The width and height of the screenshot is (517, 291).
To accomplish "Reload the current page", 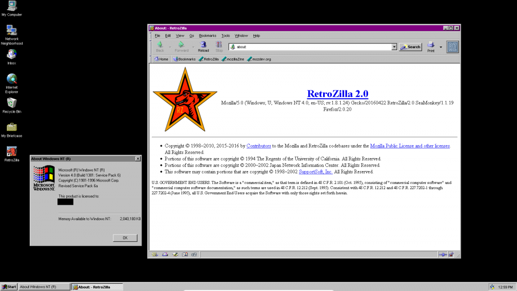I will (203, 47).
